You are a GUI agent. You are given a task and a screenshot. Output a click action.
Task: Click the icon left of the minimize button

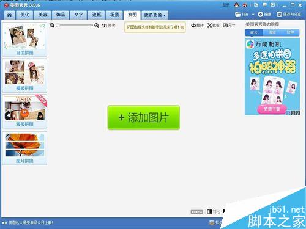pos(273,5)
